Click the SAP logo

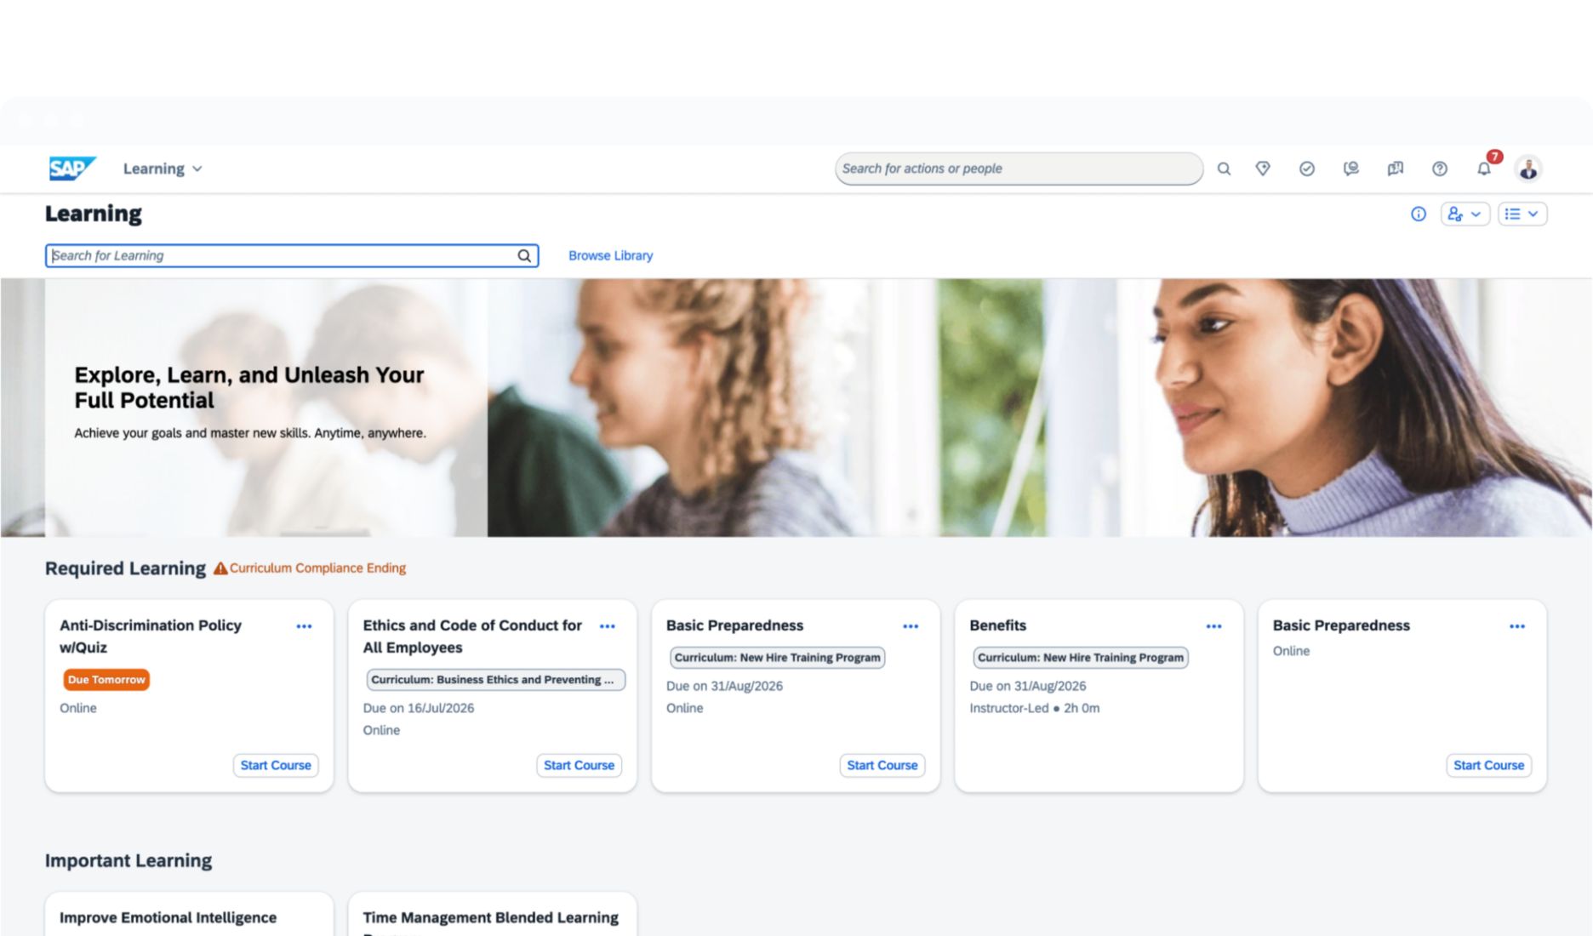click(x=72, y=168)
